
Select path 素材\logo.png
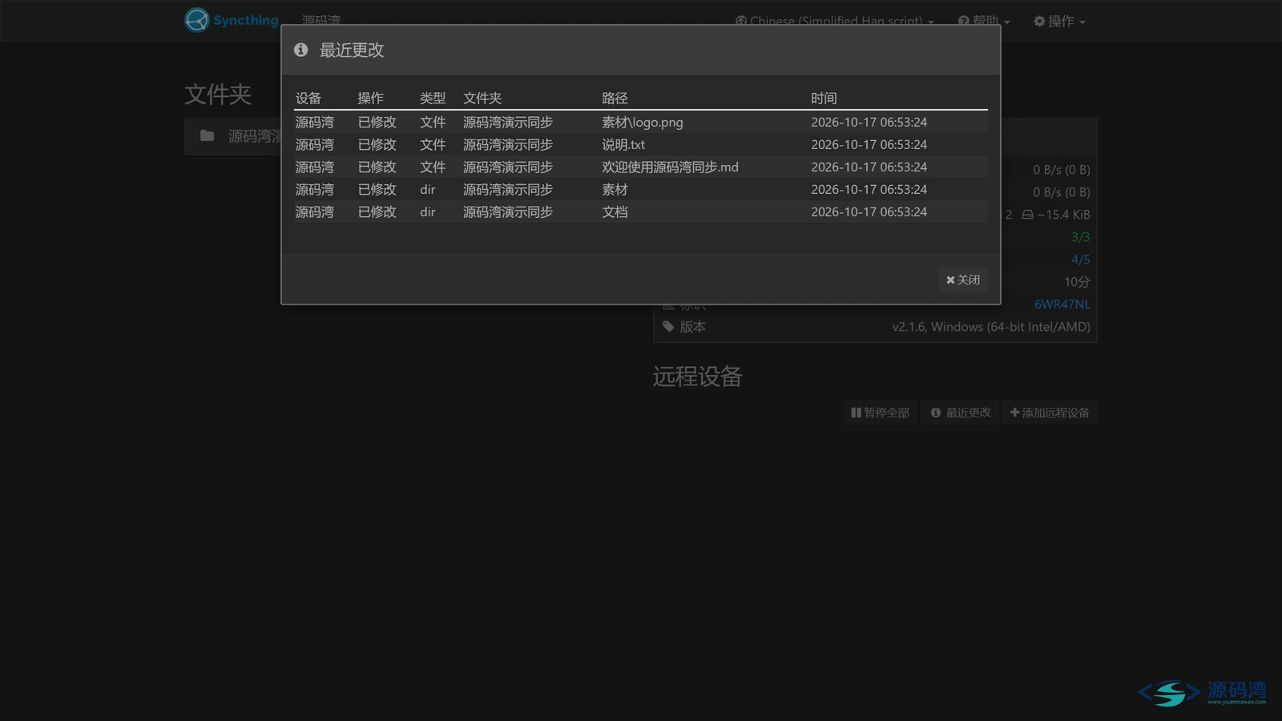(643, 123)
